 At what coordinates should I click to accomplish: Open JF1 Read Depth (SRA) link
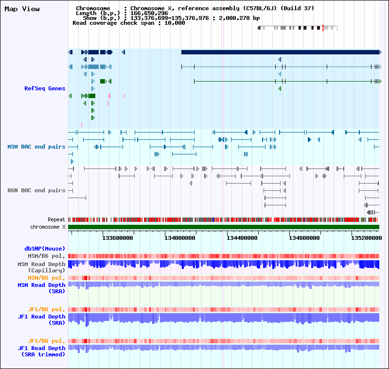pyautogui.click(x=41, y=319)
